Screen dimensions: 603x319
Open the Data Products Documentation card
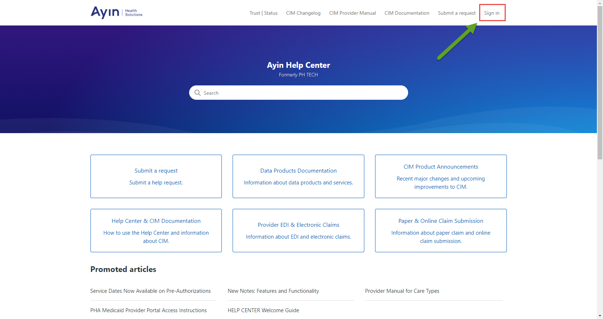298,176
